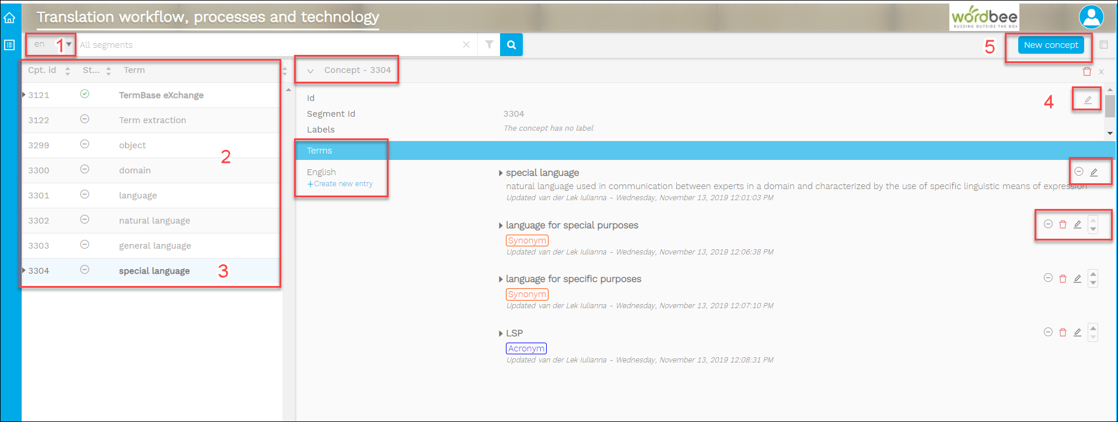This screenshot has width=1118, height=422.
Task: Open the list view sidebar icon
Action: pyautogui.click(x=9, y=45)
